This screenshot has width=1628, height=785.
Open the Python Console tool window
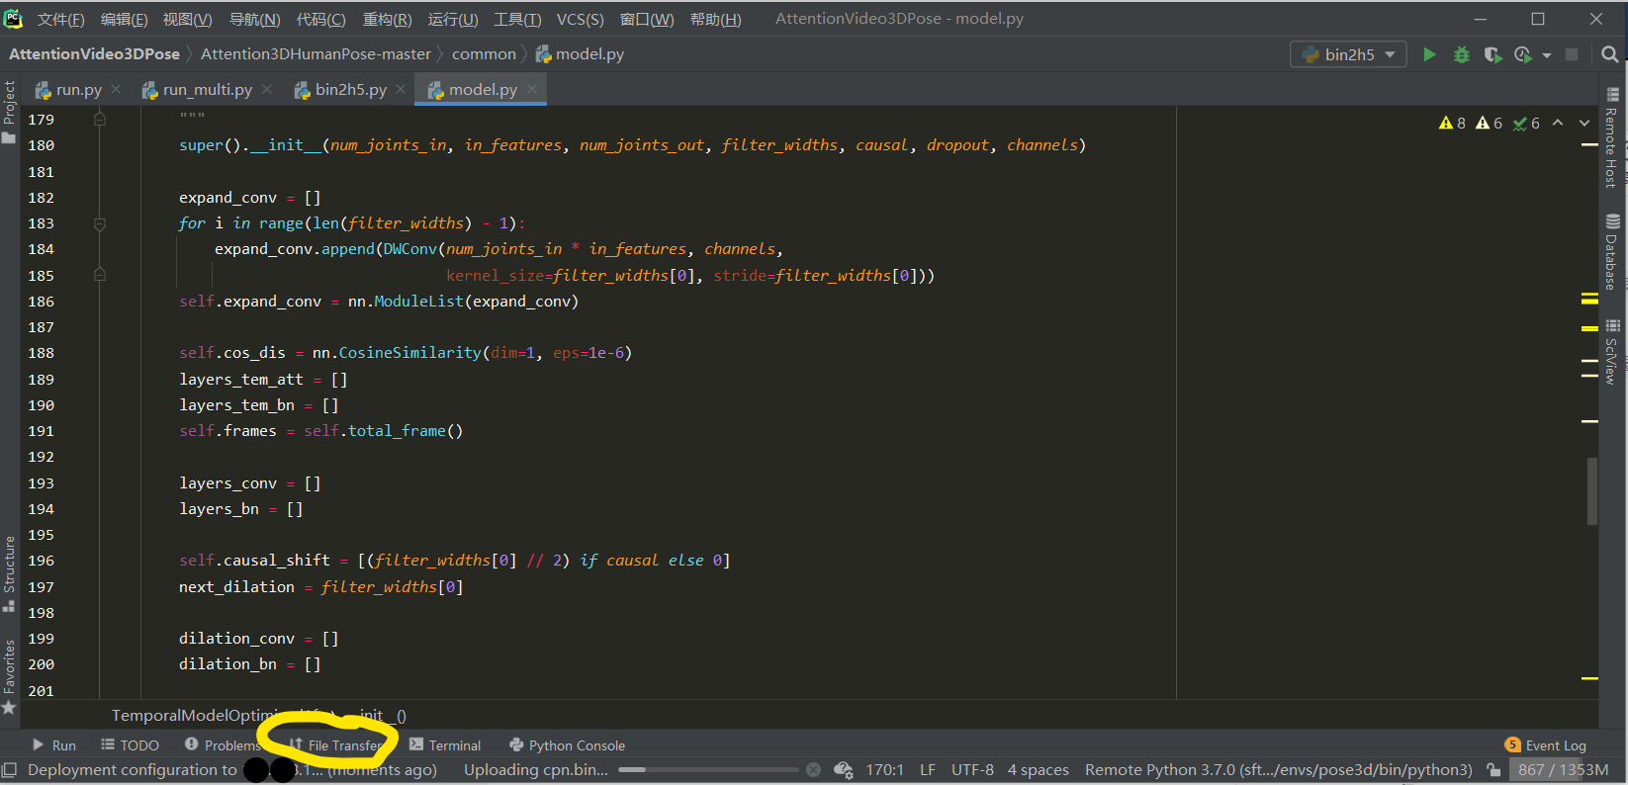pos(567,745)
